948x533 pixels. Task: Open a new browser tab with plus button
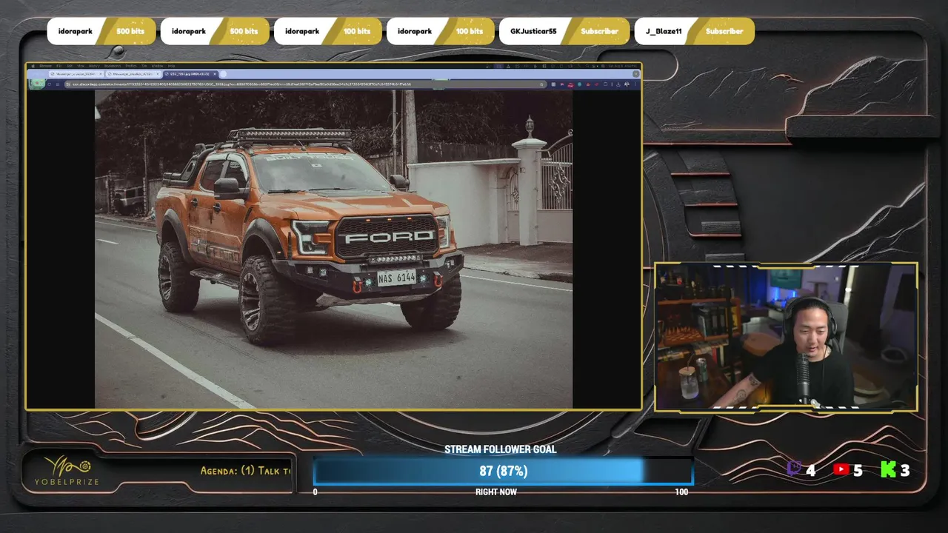click(x=223, y=74)
